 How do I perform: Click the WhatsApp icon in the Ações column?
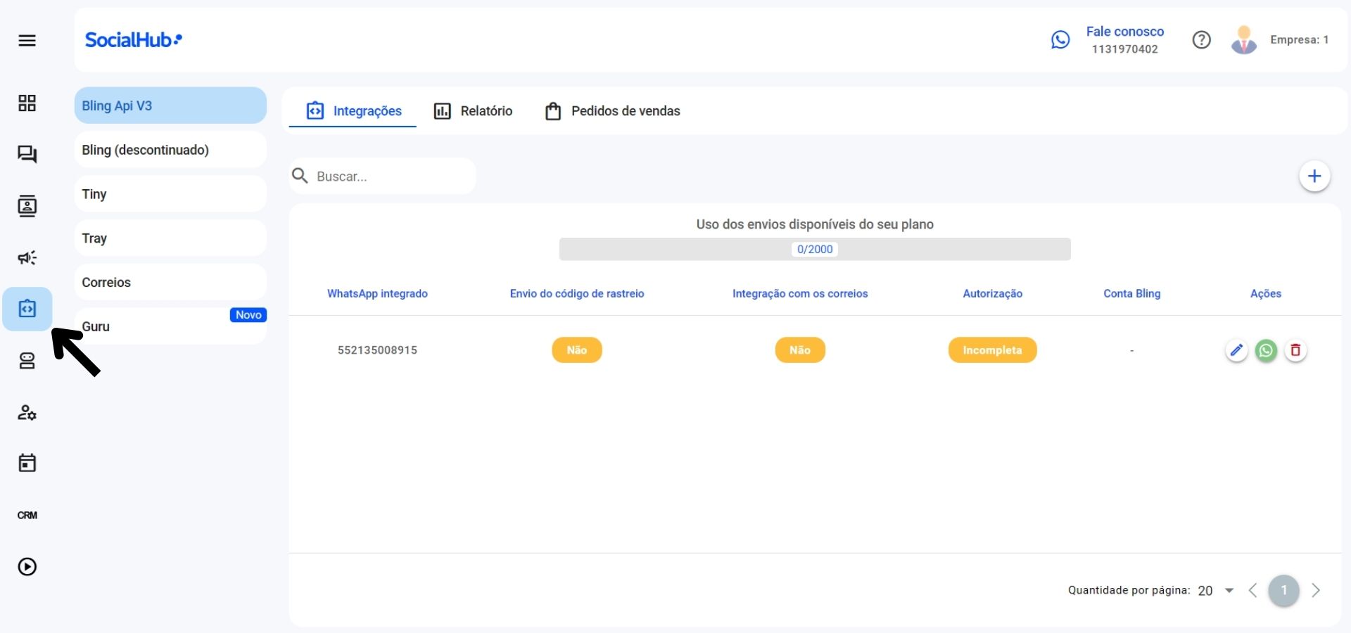coord(1266,350)
